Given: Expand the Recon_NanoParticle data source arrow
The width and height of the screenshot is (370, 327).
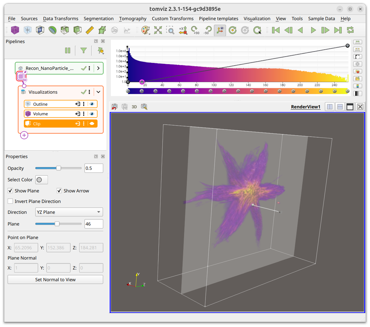Looking at the screenshot, I should click(x=98, y=68).
